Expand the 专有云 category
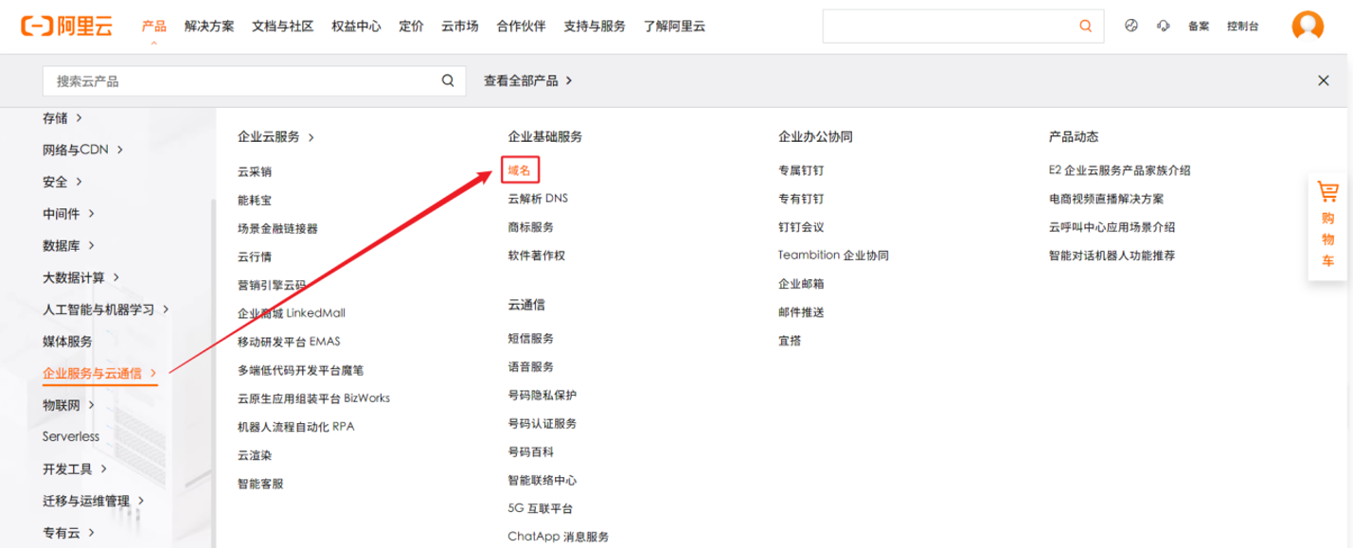This screenshot has width=1353, height=548. click(69, 533)
